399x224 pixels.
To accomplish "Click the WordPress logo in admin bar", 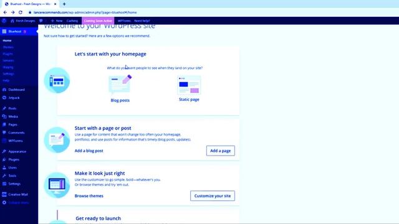I will click(4, 21).
